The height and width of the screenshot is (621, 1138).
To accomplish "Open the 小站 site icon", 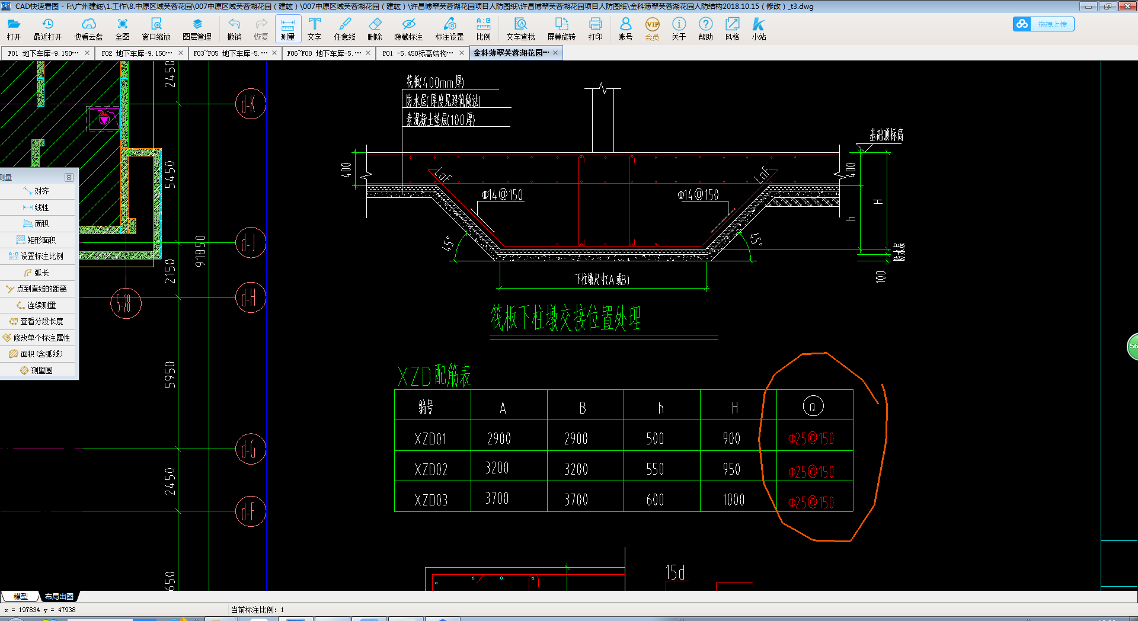I will click(759, 29).
